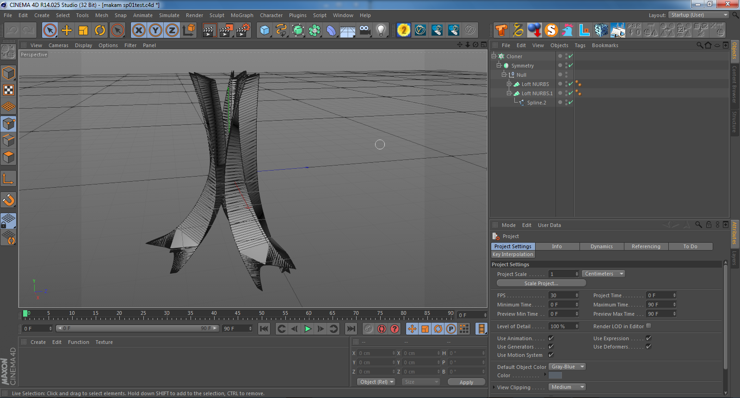Viewport: 740px width, 398px height.
Task: Select the Move tool in the toolbar
Action: (67, 31)
